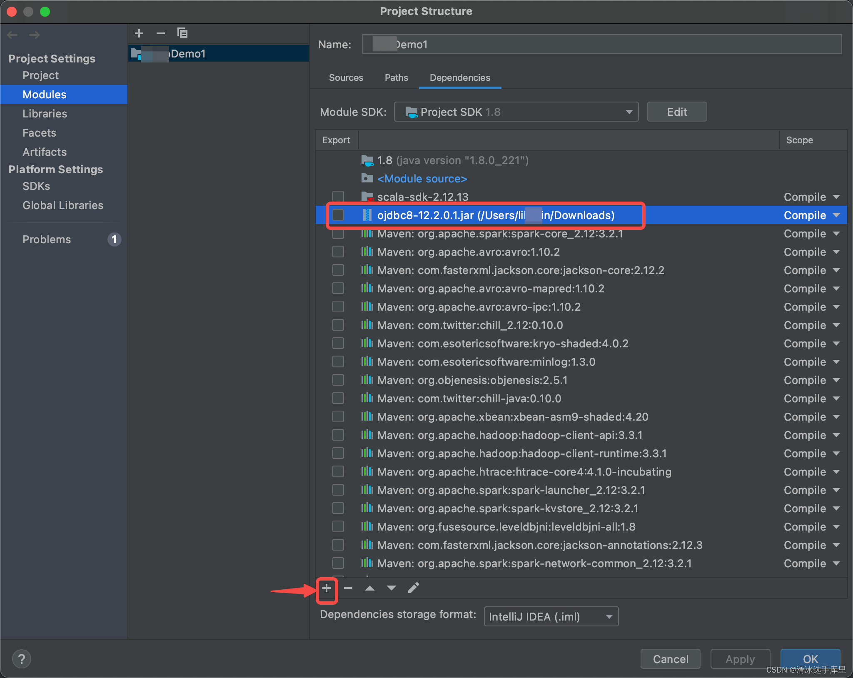
Task: Enable Export for ojdbc8-12.2.0.1.jar
Action: tap(338, 215)
